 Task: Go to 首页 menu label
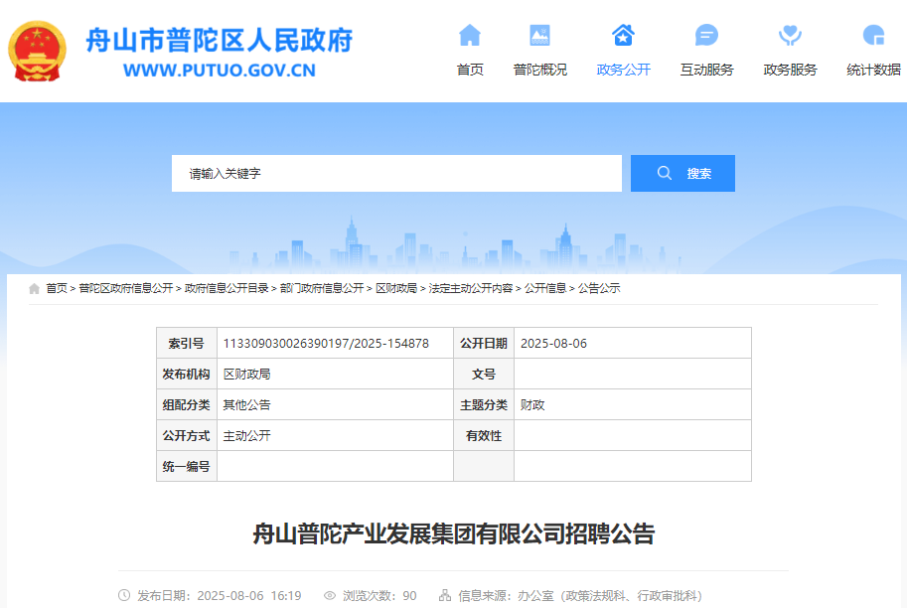(x=470, y=70)
